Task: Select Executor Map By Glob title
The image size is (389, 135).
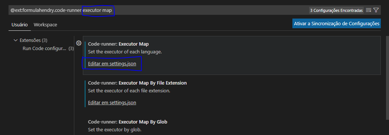Action: coord(127,122)
